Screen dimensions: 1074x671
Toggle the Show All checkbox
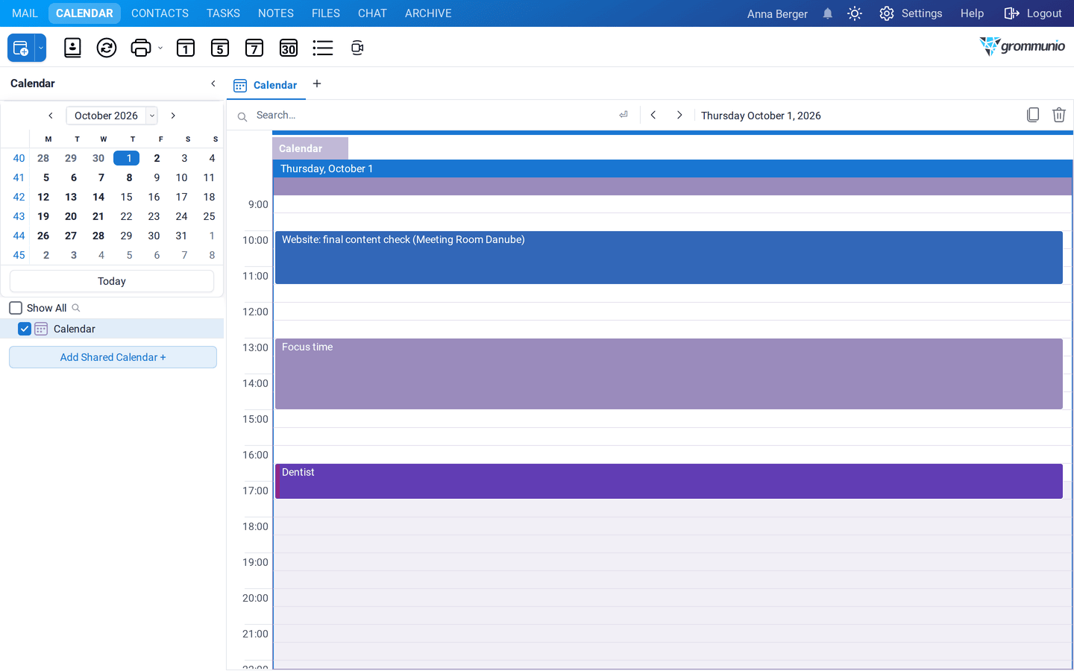pos(16,308)
